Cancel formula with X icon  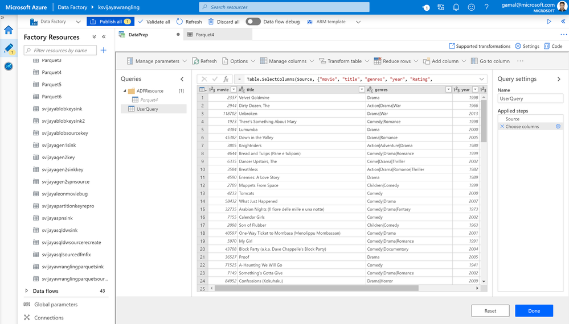point(204,79)
